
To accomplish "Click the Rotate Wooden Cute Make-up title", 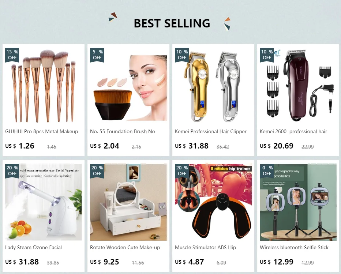I will 125,247.
